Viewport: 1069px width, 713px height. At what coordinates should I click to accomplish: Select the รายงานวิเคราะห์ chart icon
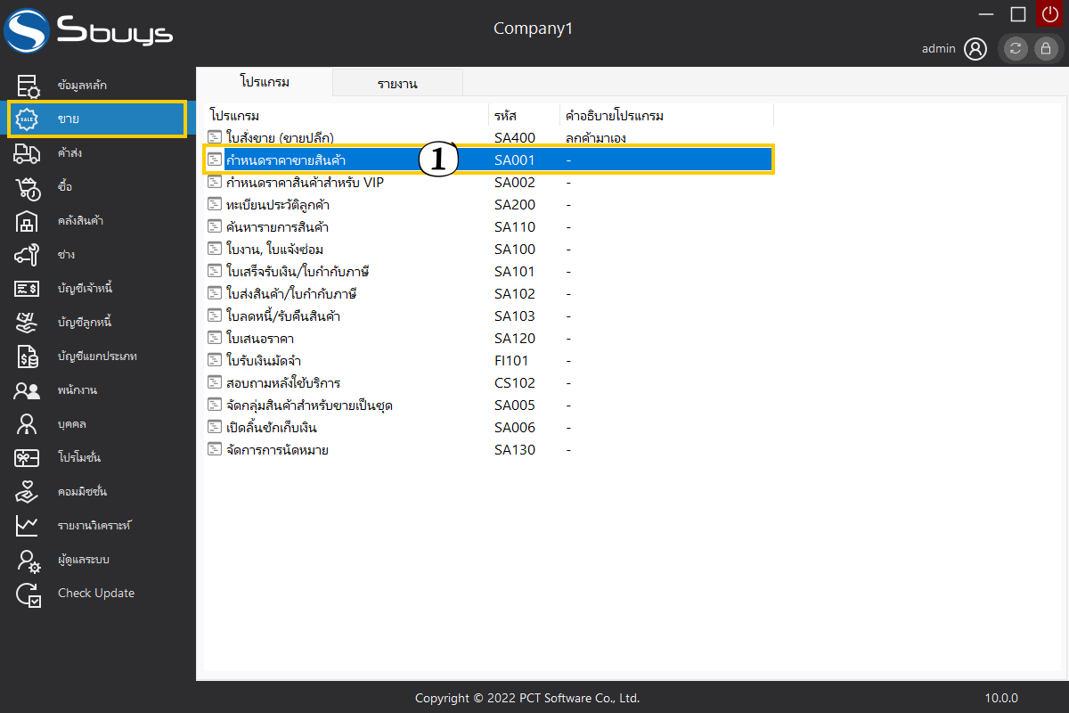28,526
